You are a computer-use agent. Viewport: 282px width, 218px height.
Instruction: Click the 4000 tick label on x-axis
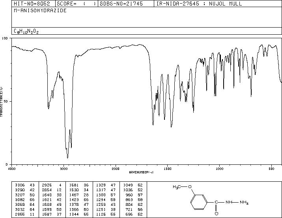pos(12,169)
